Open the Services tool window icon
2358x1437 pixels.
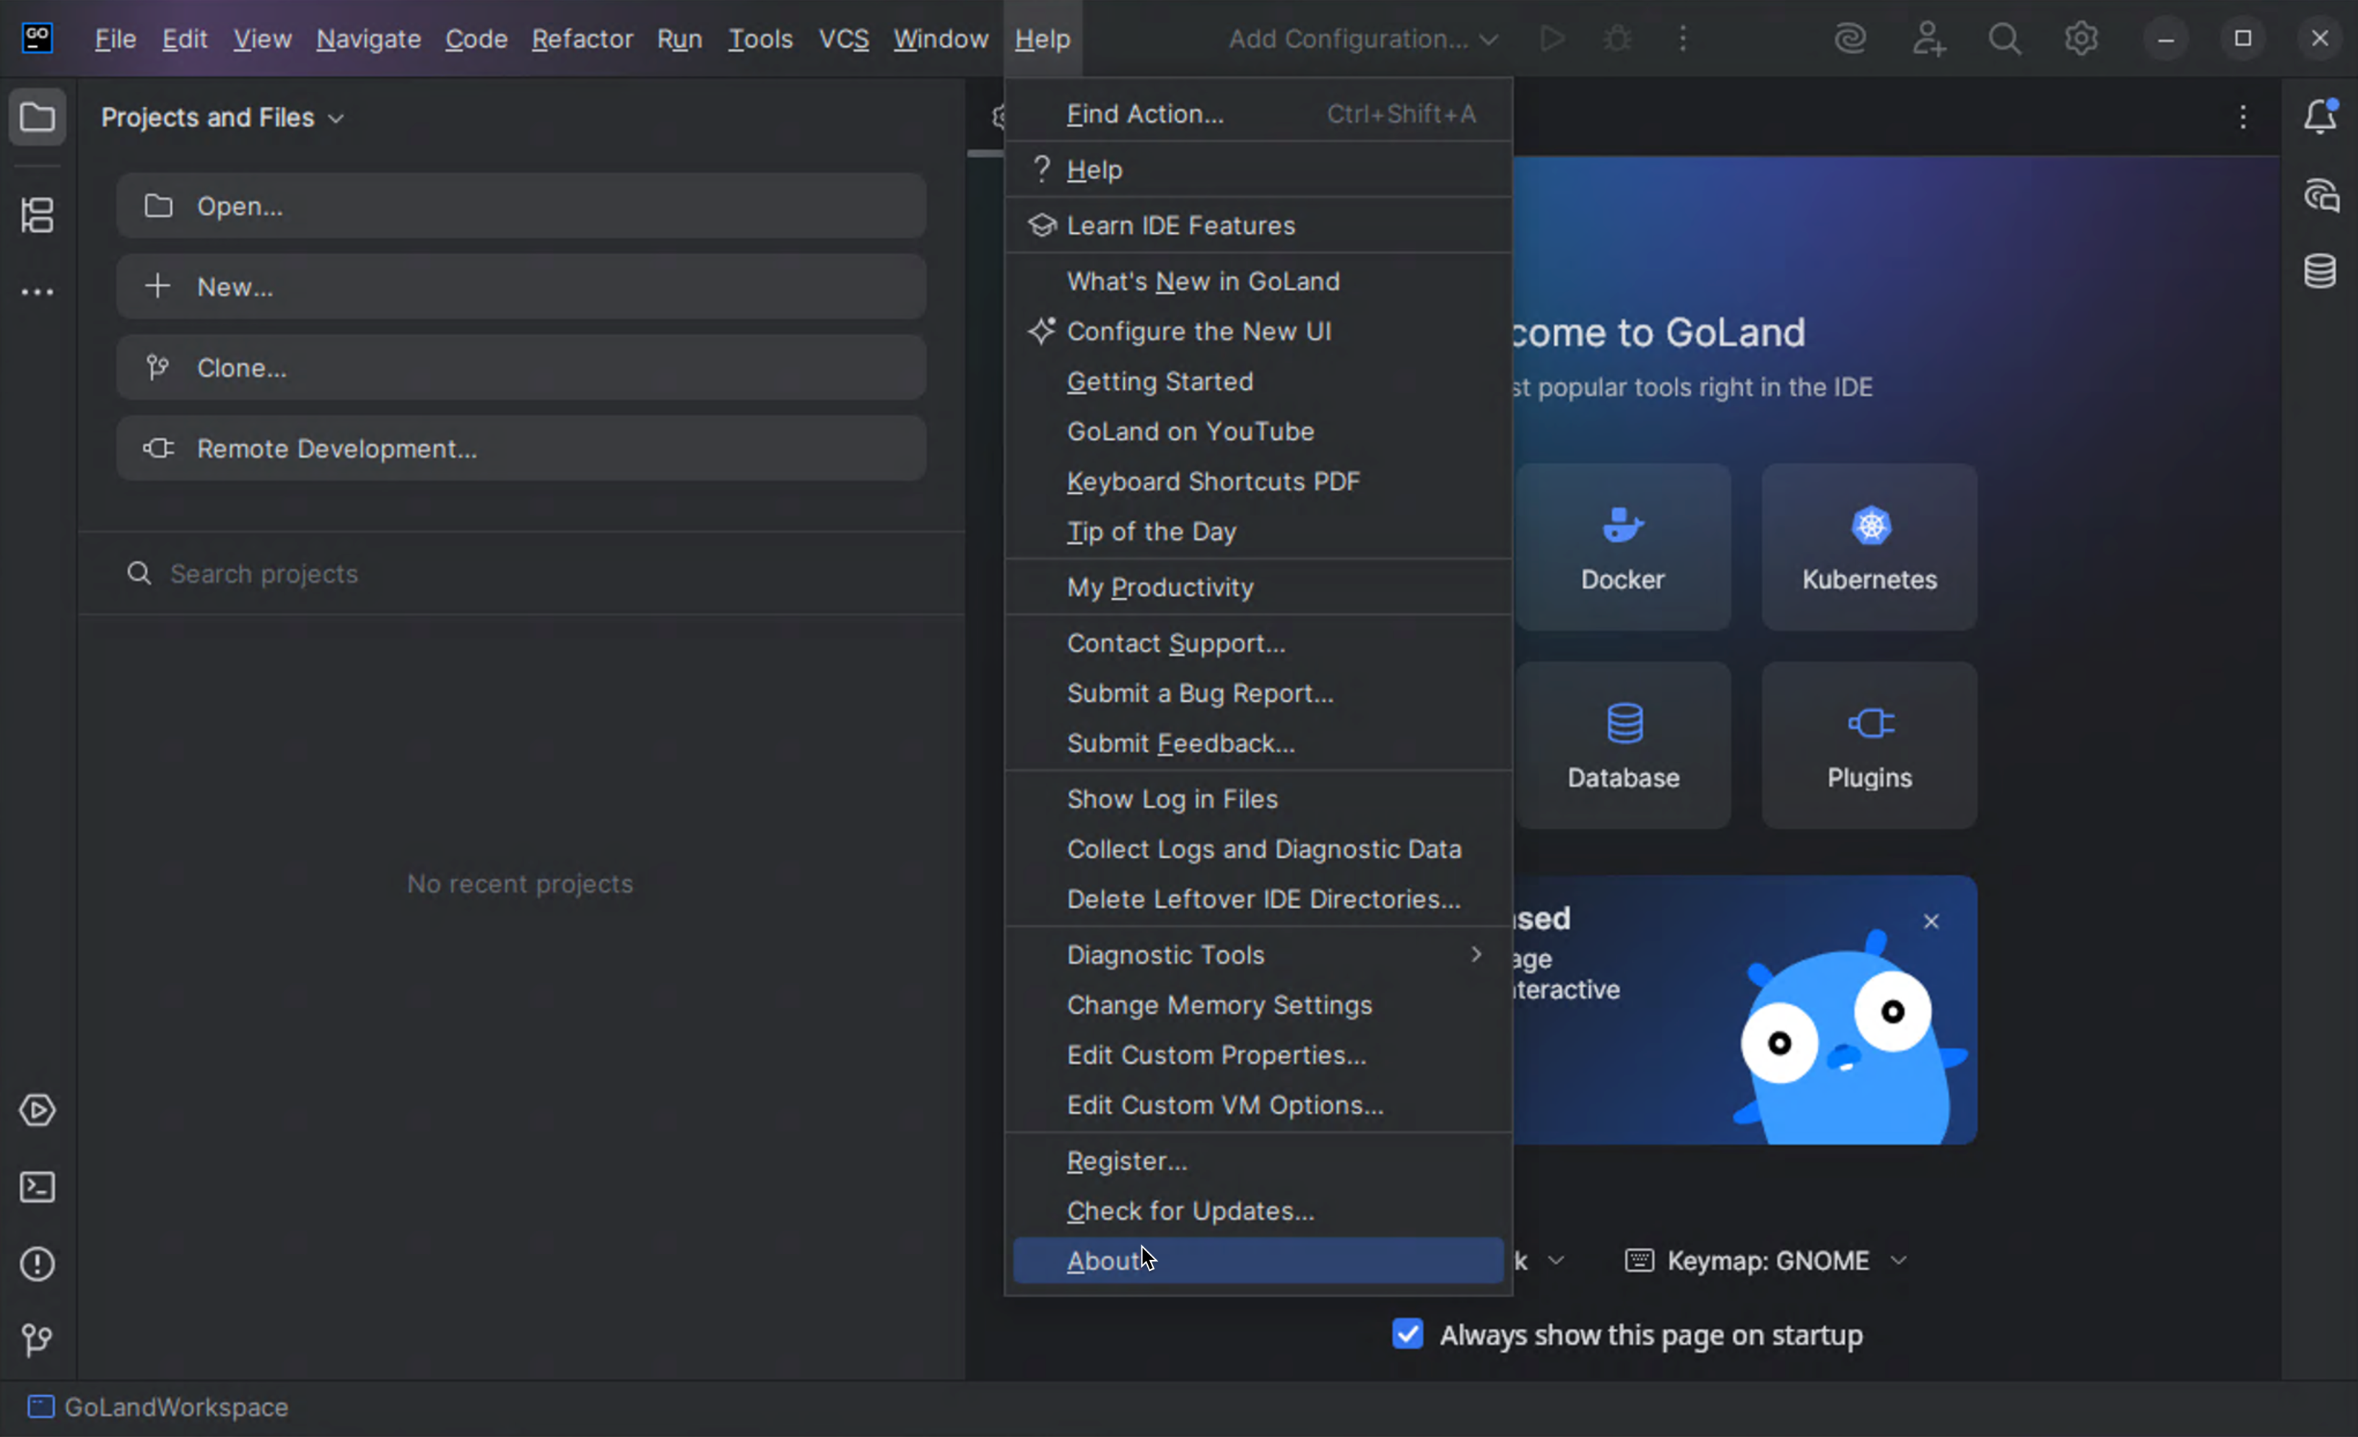coord(38,1111)
